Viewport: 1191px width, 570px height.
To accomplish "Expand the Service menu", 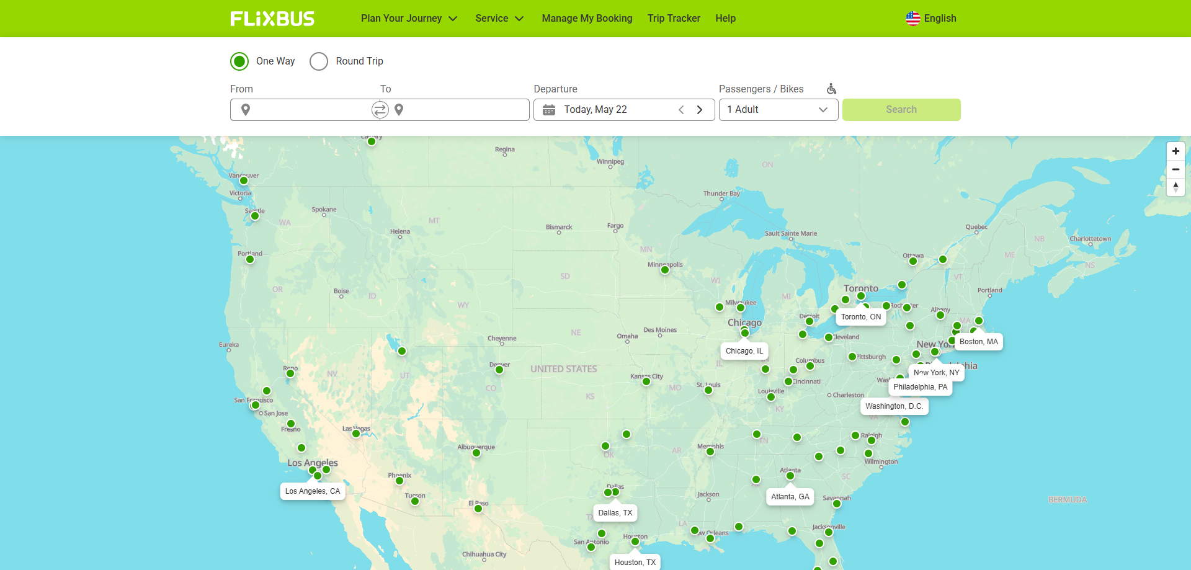I will (x=499, y=19).
